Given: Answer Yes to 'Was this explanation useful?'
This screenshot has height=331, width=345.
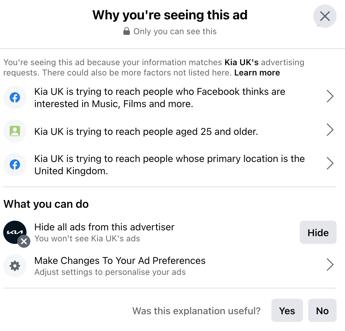Looking at the screenshot, I should (287, 311).
